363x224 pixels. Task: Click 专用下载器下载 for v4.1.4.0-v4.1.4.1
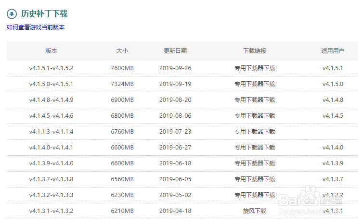point(255,148)
